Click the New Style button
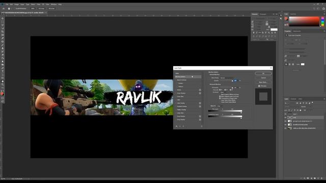The image size is (326, 183). [x=263, y=82]
